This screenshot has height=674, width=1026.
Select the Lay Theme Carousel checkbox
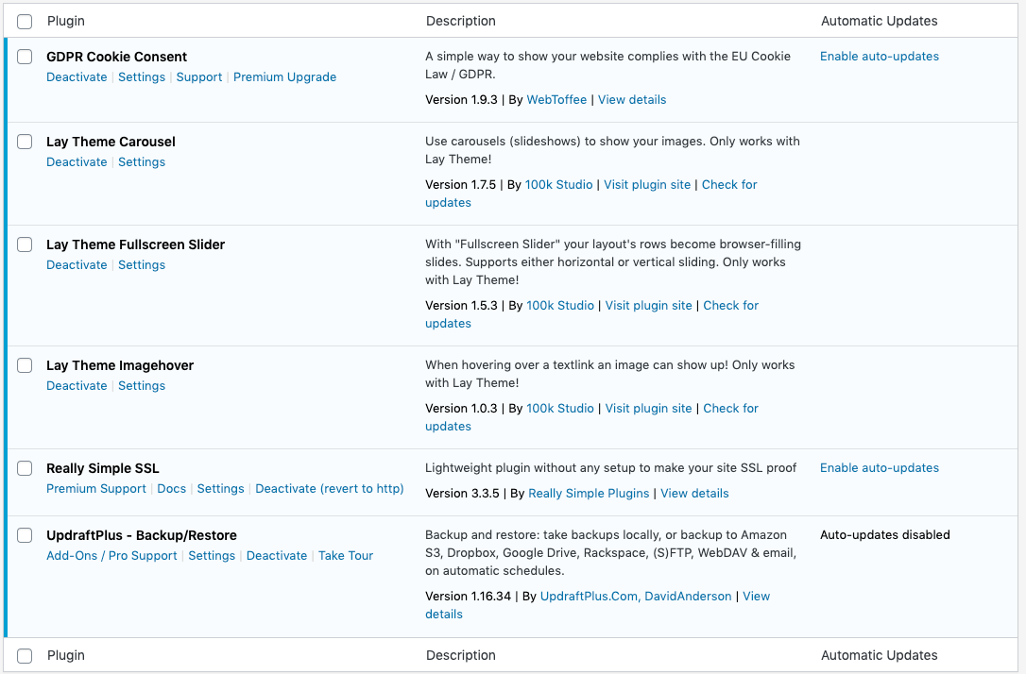[25, 142]
